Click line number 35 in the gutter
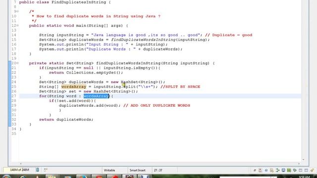This screenshot has width=317, height=178. (x=14, y=133)
